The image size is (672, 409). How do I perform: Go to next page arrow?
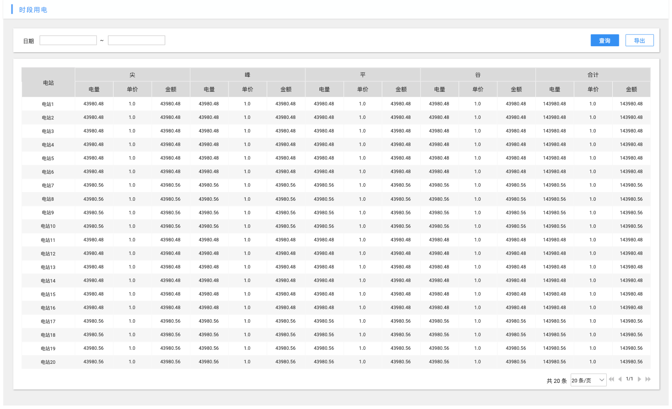639,379
